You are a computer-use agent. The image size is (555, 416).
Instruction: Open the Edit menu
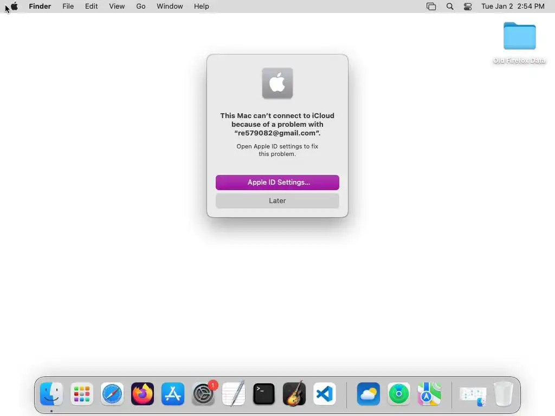click(x=91, y=6)
